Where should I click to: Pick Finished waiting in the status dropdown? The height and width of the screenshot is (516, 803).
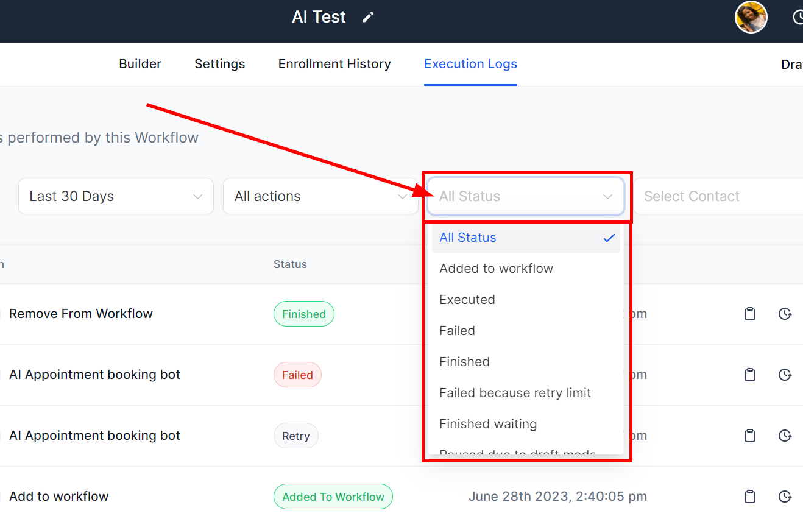pos(488,424)
